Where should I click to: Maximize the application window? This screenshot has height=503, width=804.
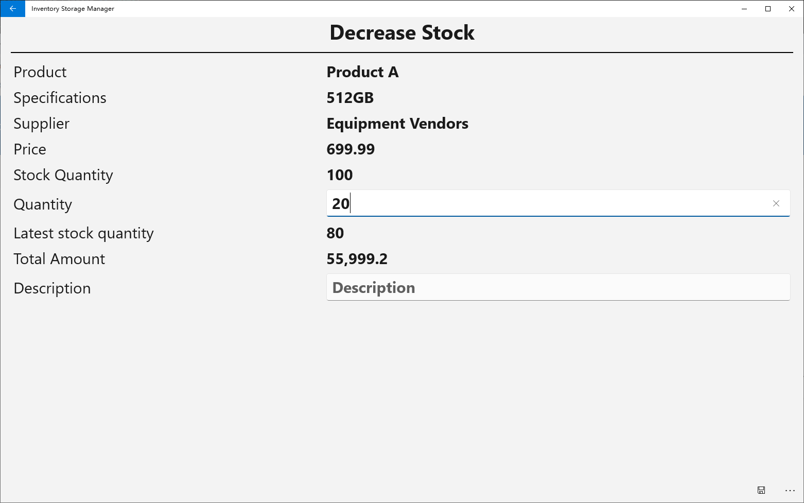[768, 9]
